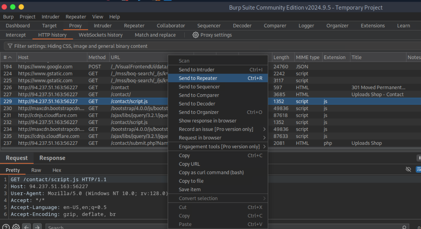Click the Proxy settings gear icon
Screen dimensions: 421x229
pyautogui.click(x=195, y=35)
